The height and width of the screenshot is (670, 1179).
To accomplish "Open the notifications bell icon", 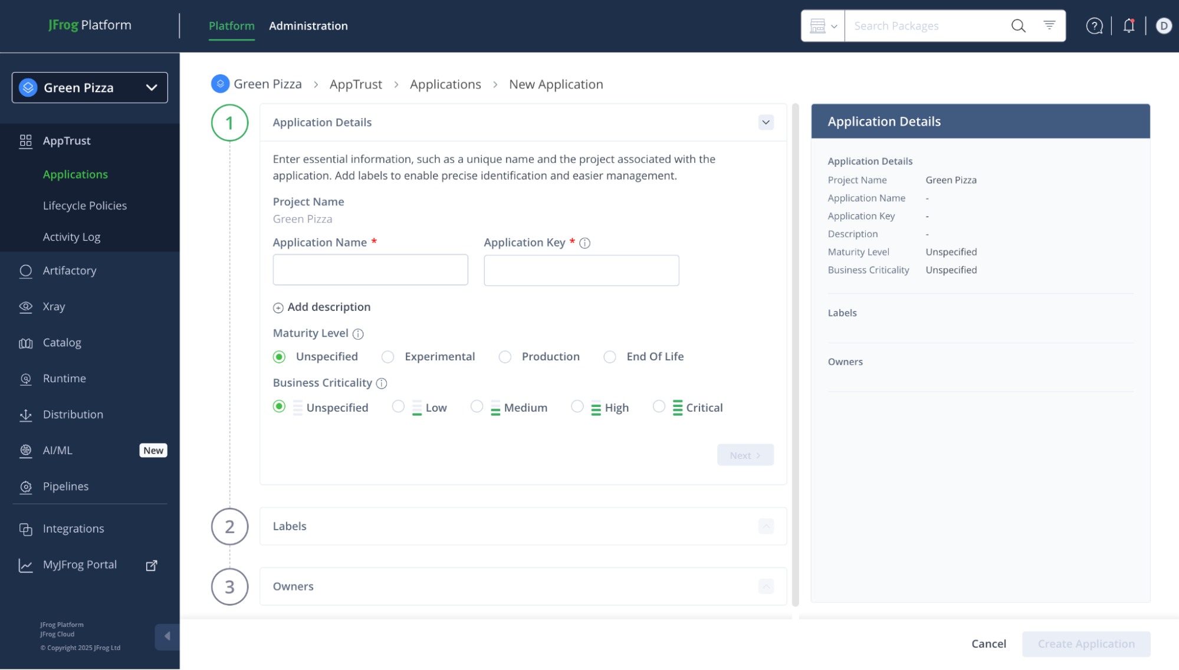I will [x=1129, y=26].
